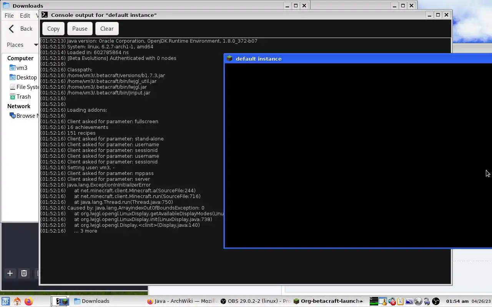Click the Downloads folder icon in title bar

[x=6, y=6]
